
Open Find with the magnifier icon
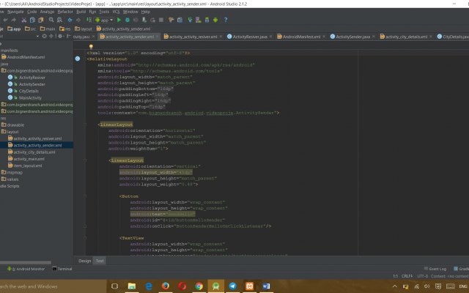51,20
